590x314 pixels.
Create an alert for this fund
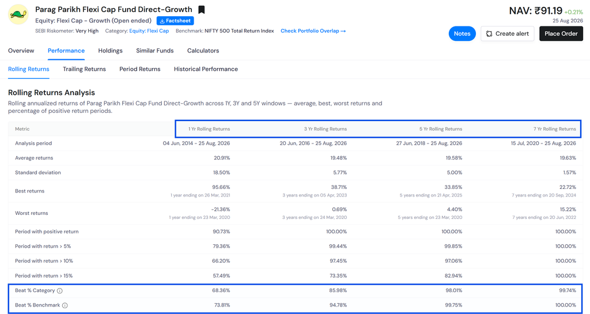point(507,33)
